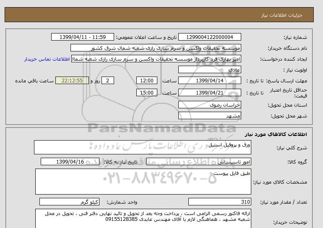This screenshot has width=323, height=228.
Task: Click the general description field ورق و پروفیل استیل
Action: (x=143, y=147)
